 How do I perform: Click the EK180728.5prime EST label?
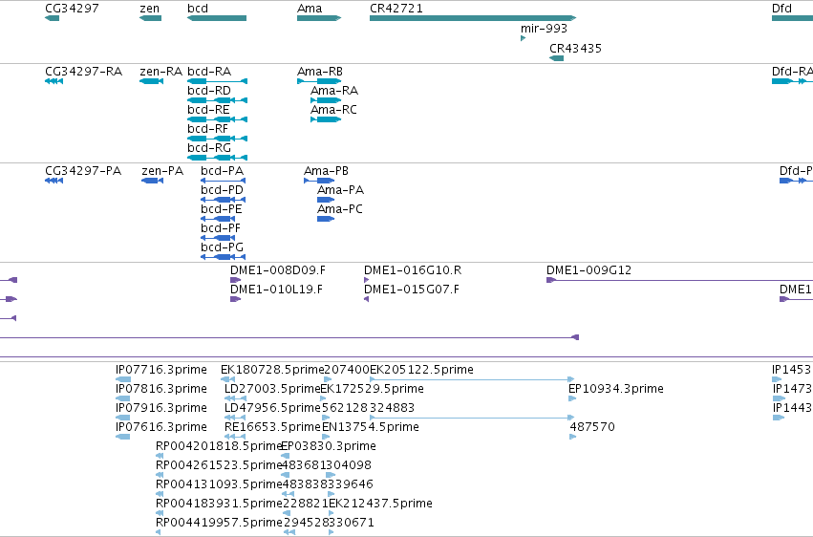coord(272,370)
